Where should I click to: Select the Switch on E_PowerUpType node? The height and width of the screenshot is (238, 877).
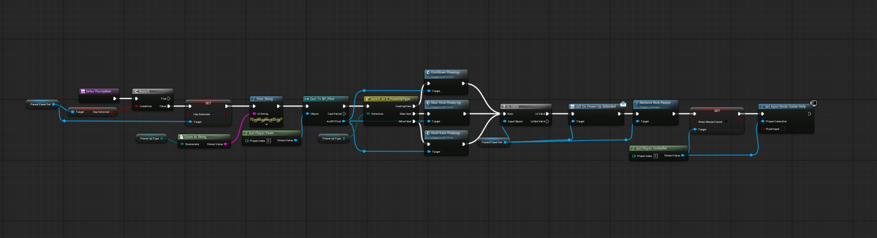point(391,110)
